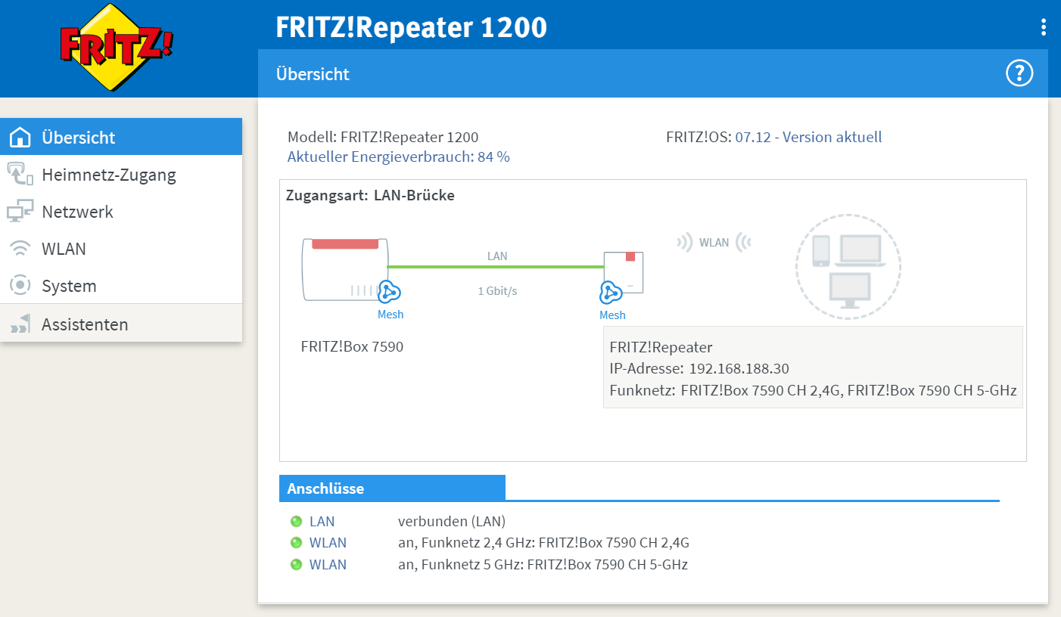
Task: Click the 07.12 - Version aktuell link
Action: (x=808, y=138)
